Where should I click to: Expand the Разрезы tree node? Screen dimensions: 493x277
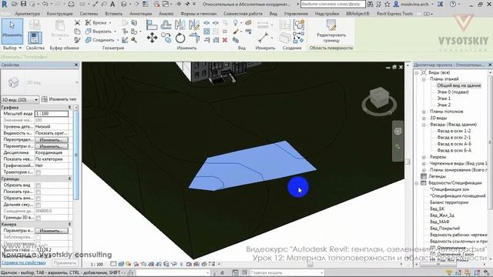[x=424, y=157]
